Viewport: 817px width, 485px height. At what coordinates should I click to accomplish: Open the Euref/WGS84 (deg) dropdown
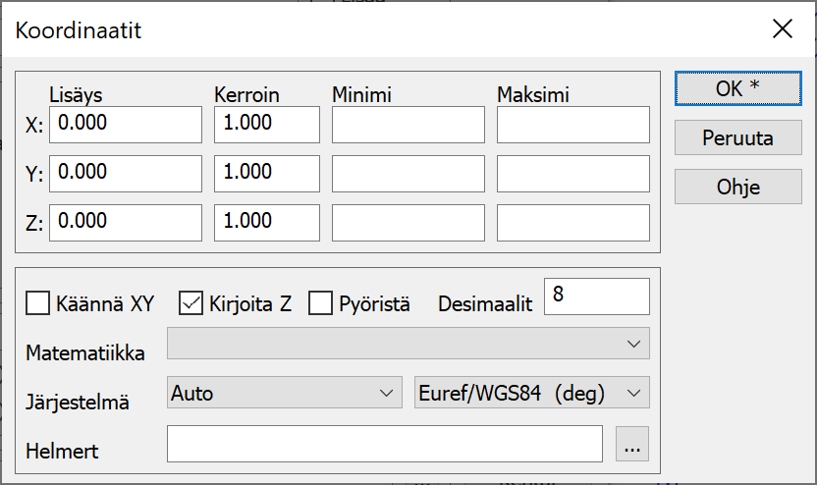(x=532, y=394)
